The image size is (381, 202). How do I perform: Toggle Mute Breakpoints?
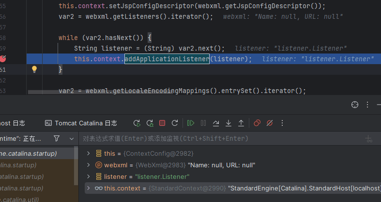270,123
